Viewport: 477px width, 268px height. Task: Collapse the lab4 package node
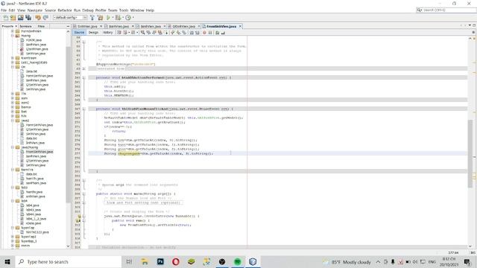tap(13, 201)
